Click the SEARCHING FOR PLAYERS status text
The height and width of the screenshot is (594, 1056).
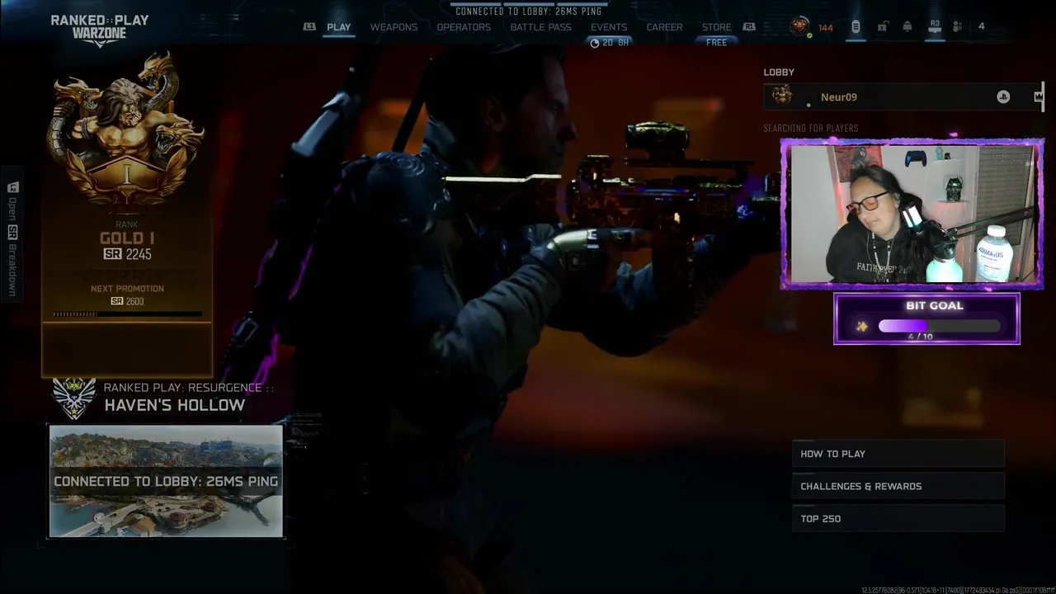coord(811,128)
